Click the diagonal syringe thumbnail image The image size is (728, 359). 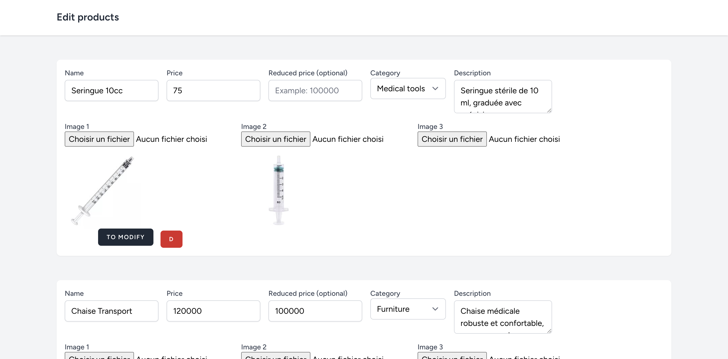point(102,191)
